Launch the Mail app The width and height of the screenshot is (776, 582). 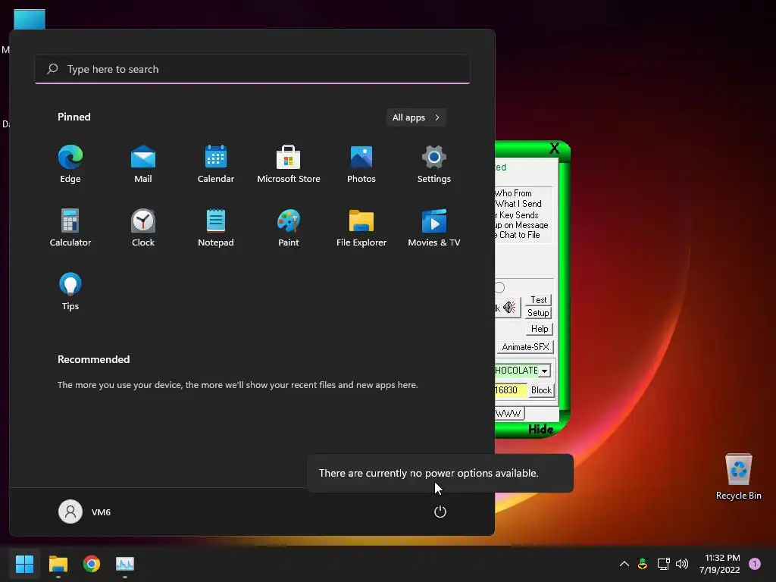coord(143,164)
